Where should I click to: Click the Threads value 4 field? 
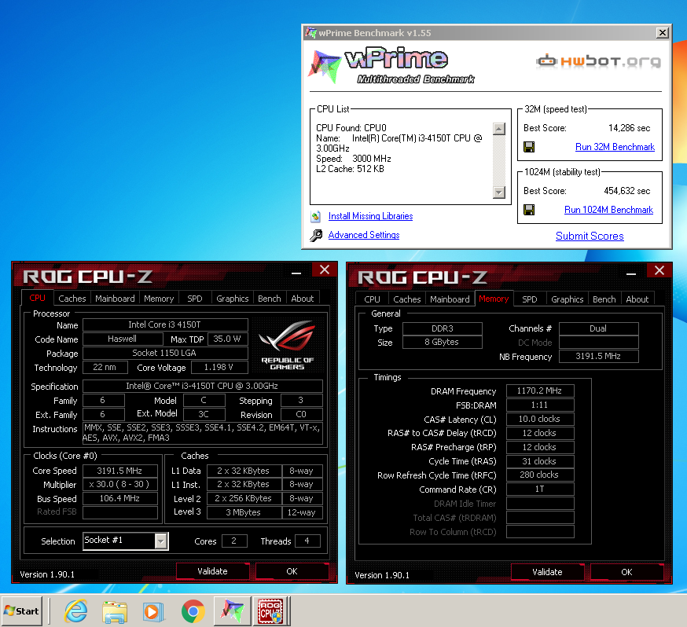click(x=307, y=541)
